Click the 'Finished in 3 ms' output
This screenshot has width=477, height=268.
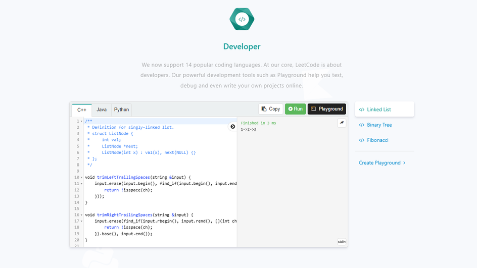pos(258,123)
